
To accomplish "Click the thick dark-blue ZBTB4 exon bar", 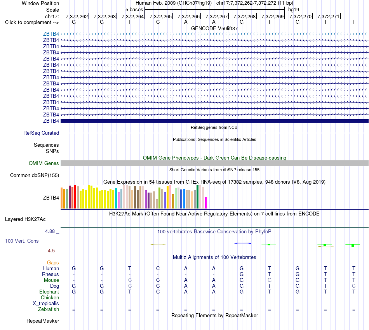I will [214, 121].
